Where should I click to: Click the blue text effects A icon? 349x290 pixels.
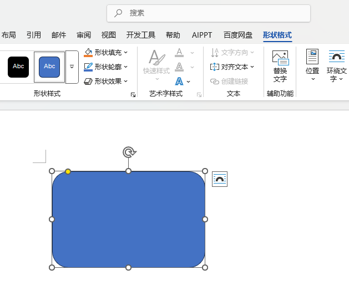[x=179, y=81]
